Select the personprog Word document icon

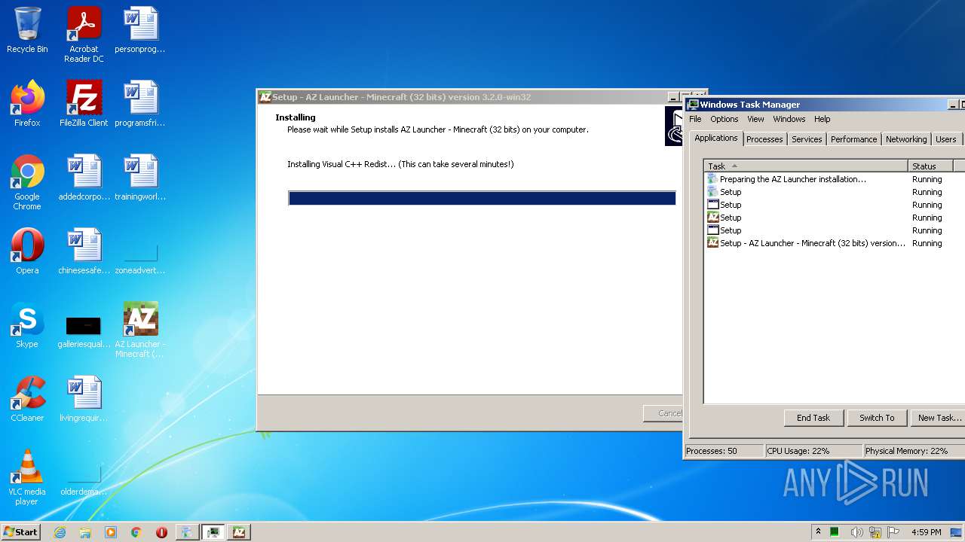coord(140,30)
